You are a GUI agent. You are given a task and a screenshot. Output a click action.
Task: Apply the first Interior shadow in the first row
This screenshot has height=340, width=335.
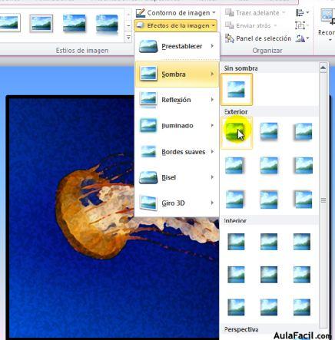click(236, 242)
